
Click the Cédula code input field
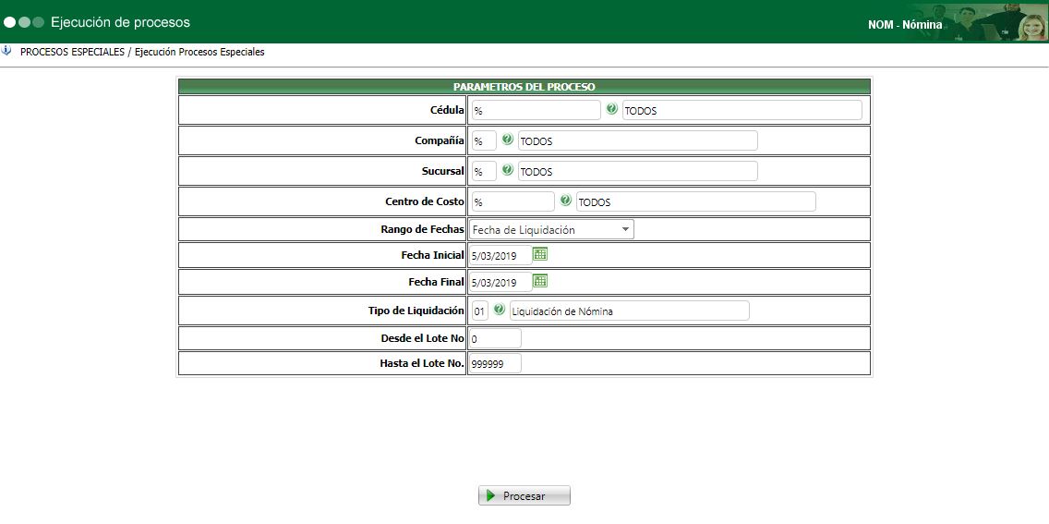coord(535,110)
